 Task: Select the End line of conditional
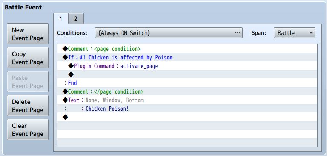click(187, 83)
